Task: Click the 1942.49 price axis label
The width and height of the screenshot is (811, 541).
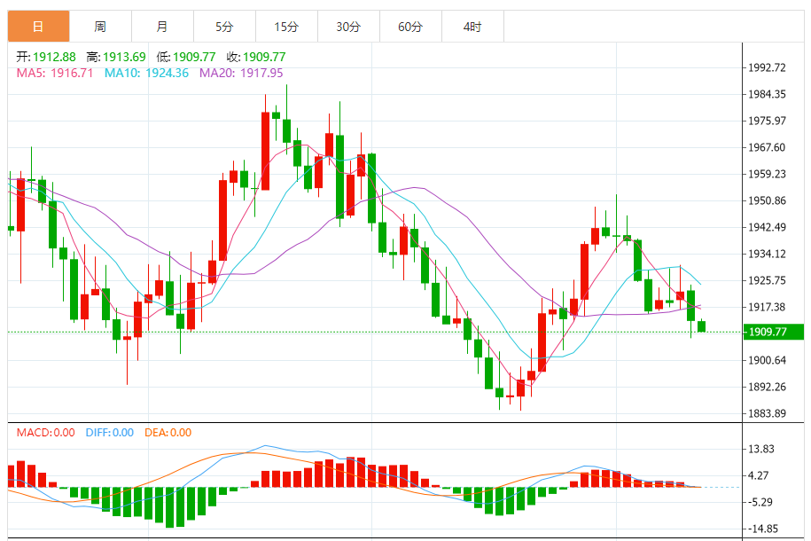Action: (767, 227)
